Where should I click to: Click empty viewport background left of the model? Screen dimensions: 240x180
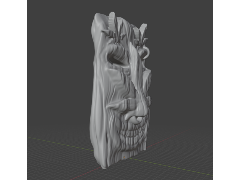[x=57, y=76]
